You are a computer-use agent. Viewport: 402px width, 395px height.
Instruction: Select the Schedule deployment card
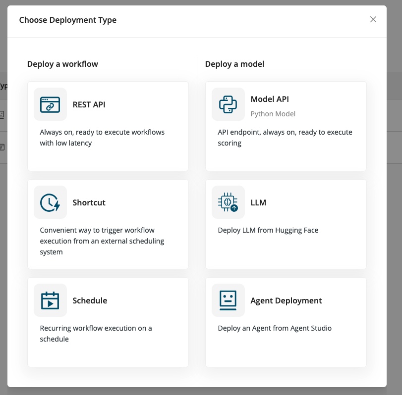[x=108, y=322]
